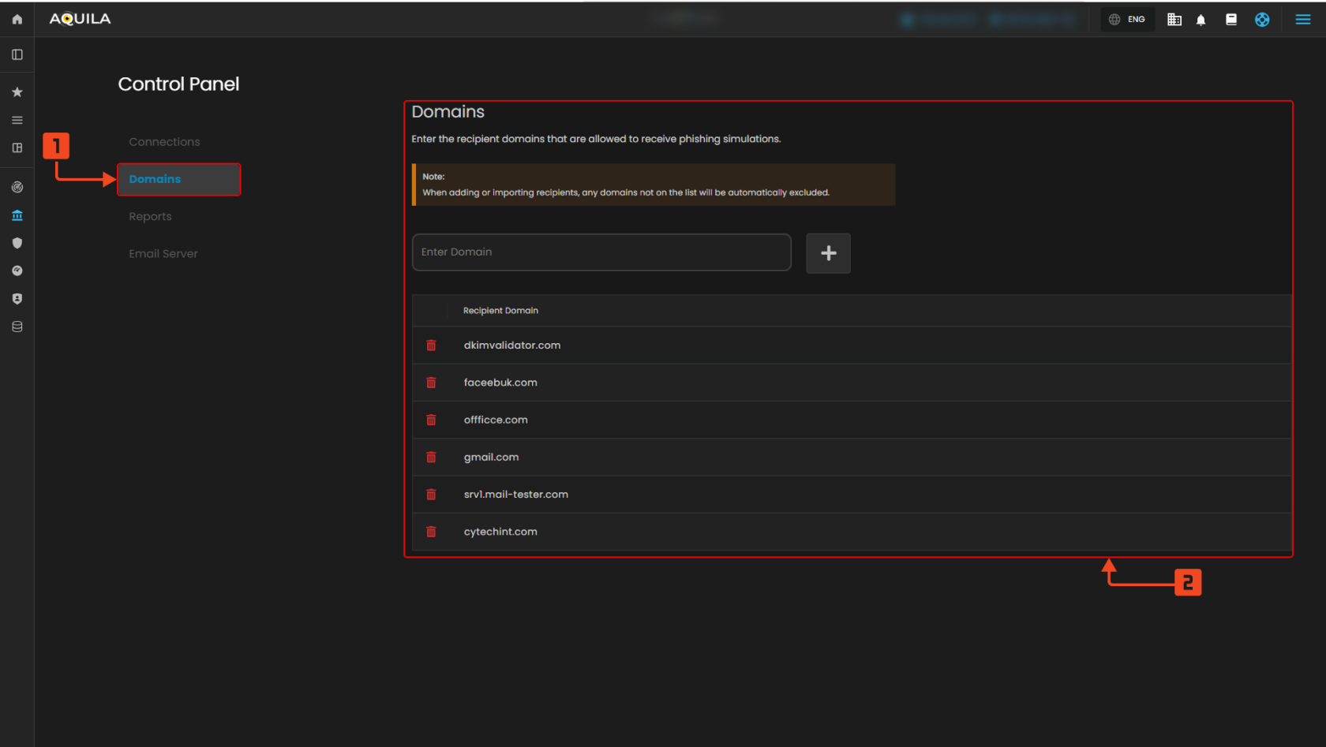
Task: Open favorites via the star icon
Action: click(17, 92)
